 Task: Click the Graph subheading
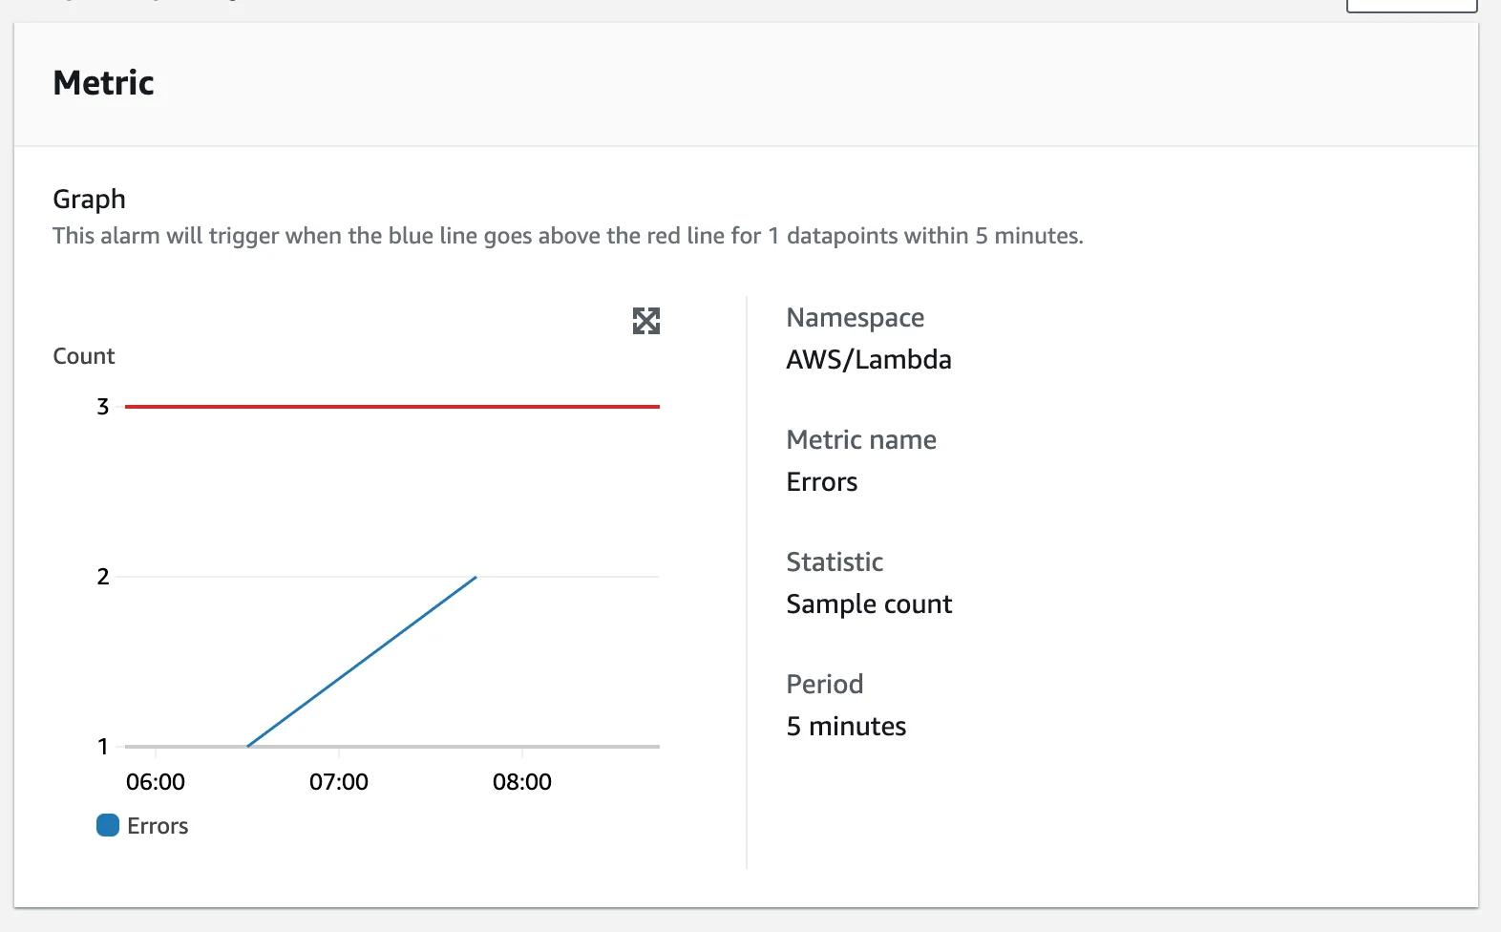89,199
